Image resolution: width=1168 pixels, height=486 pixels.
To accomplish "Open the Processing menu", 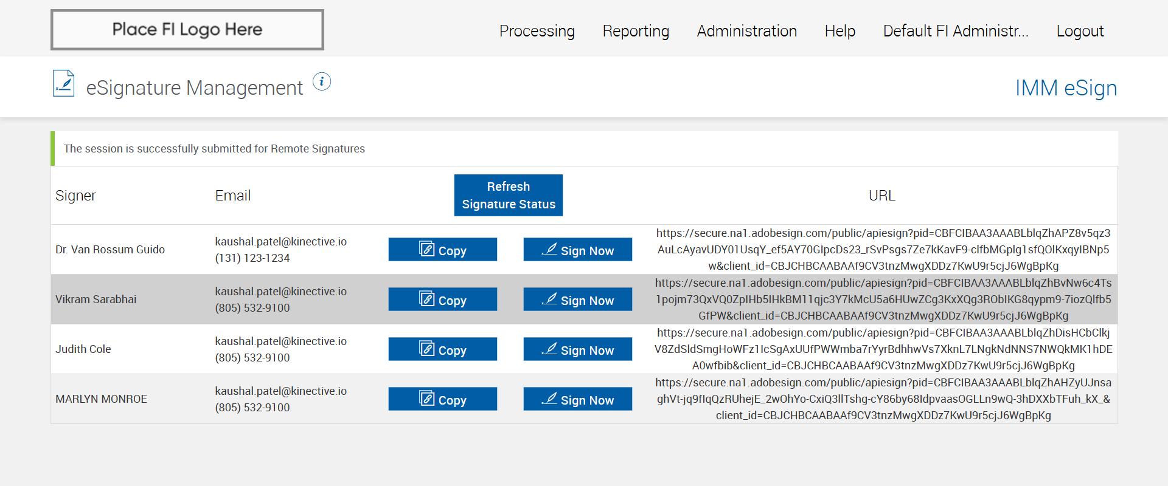I will 537,31.
